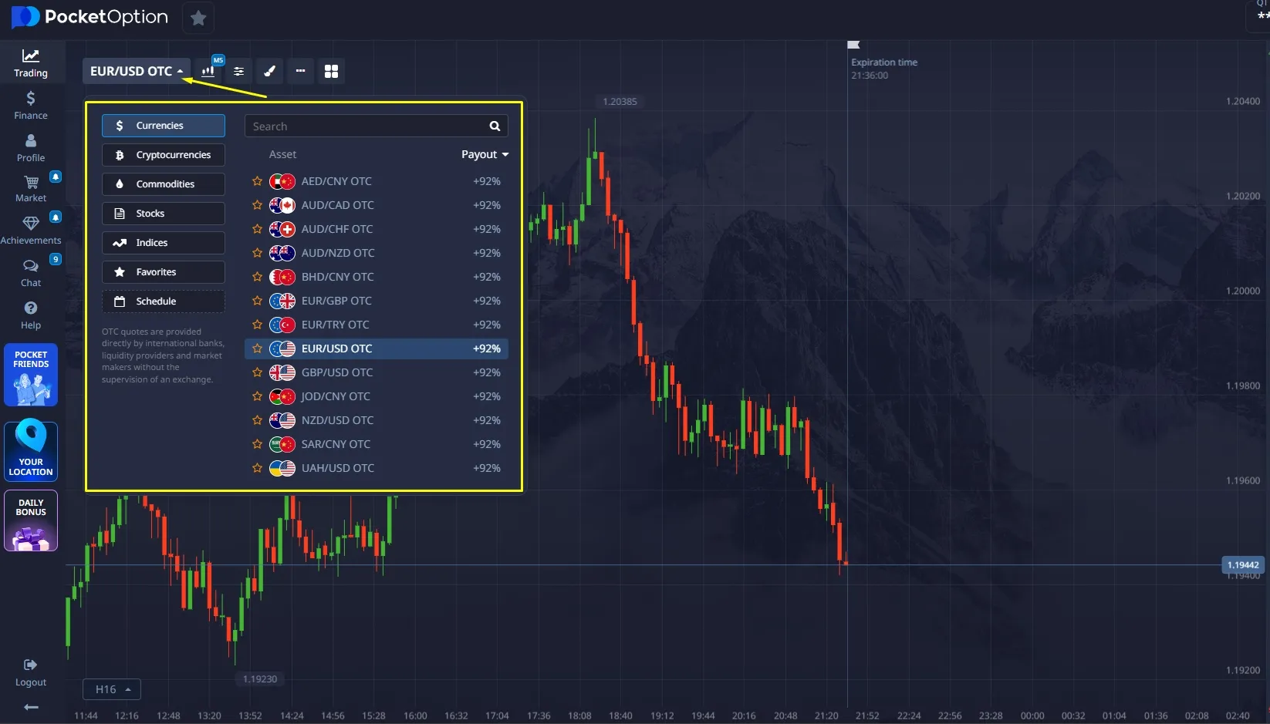
Task: Open the H16 timeframe dropdown
Action: coord(112,689)
